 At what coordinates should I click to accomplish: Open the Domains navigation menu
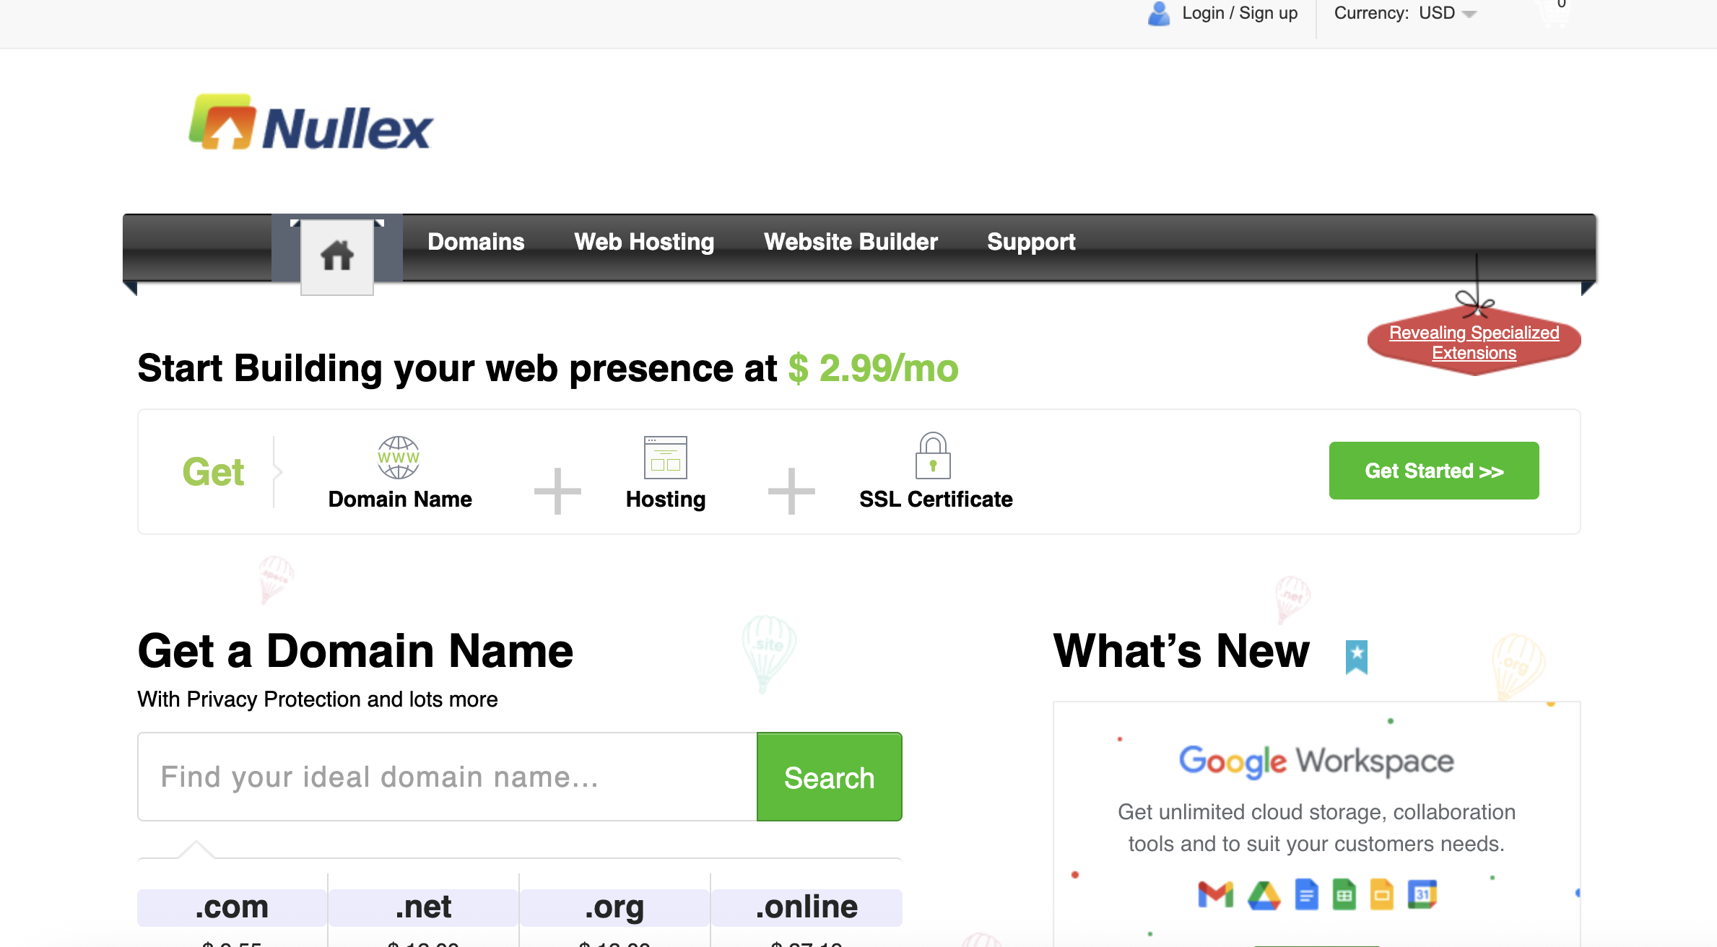(x=476, y=242)
